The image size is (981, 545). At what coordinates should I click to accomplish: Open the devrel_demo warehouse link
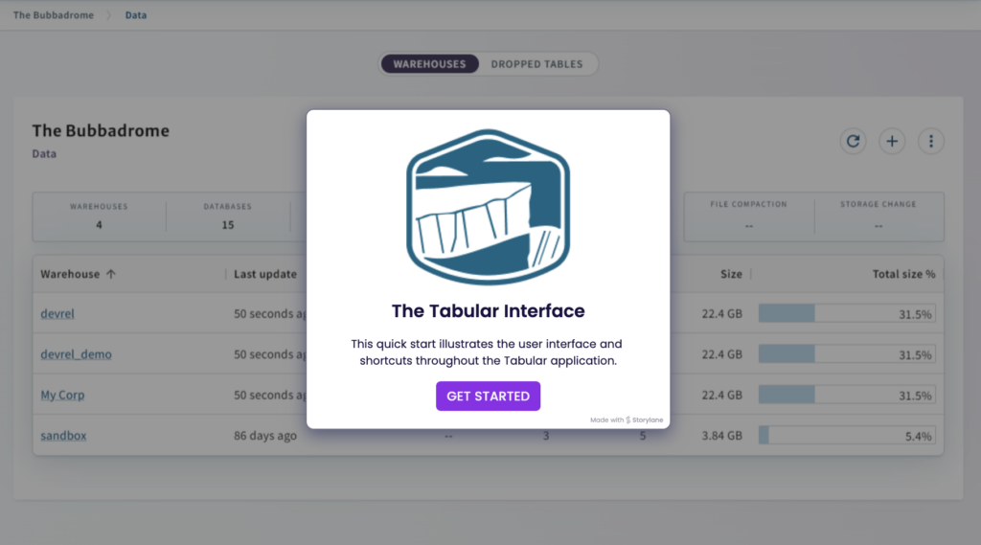[x=76, y=354]
